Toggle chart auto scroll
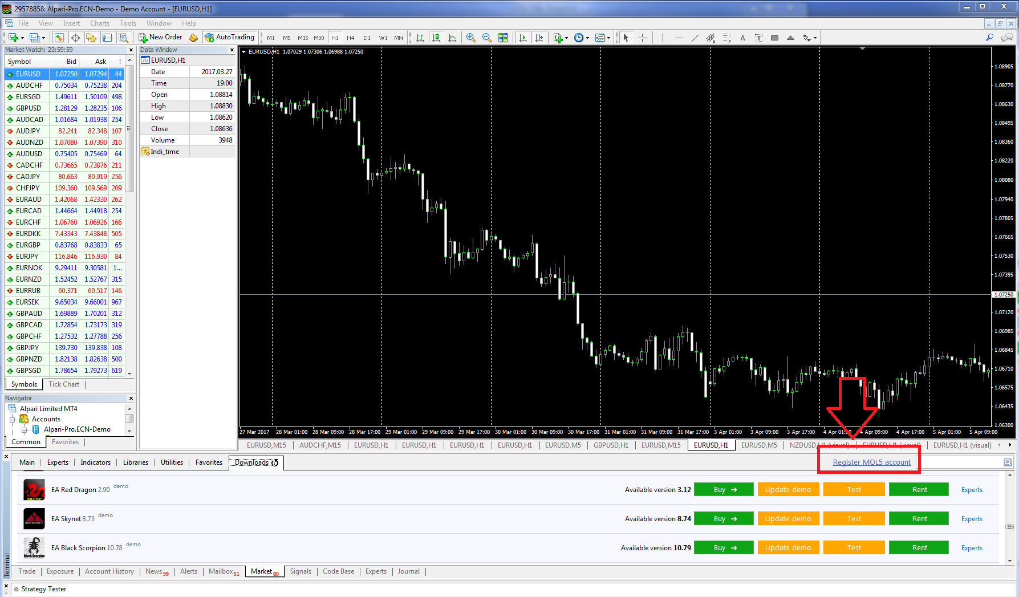 click(x=523, y=38)
